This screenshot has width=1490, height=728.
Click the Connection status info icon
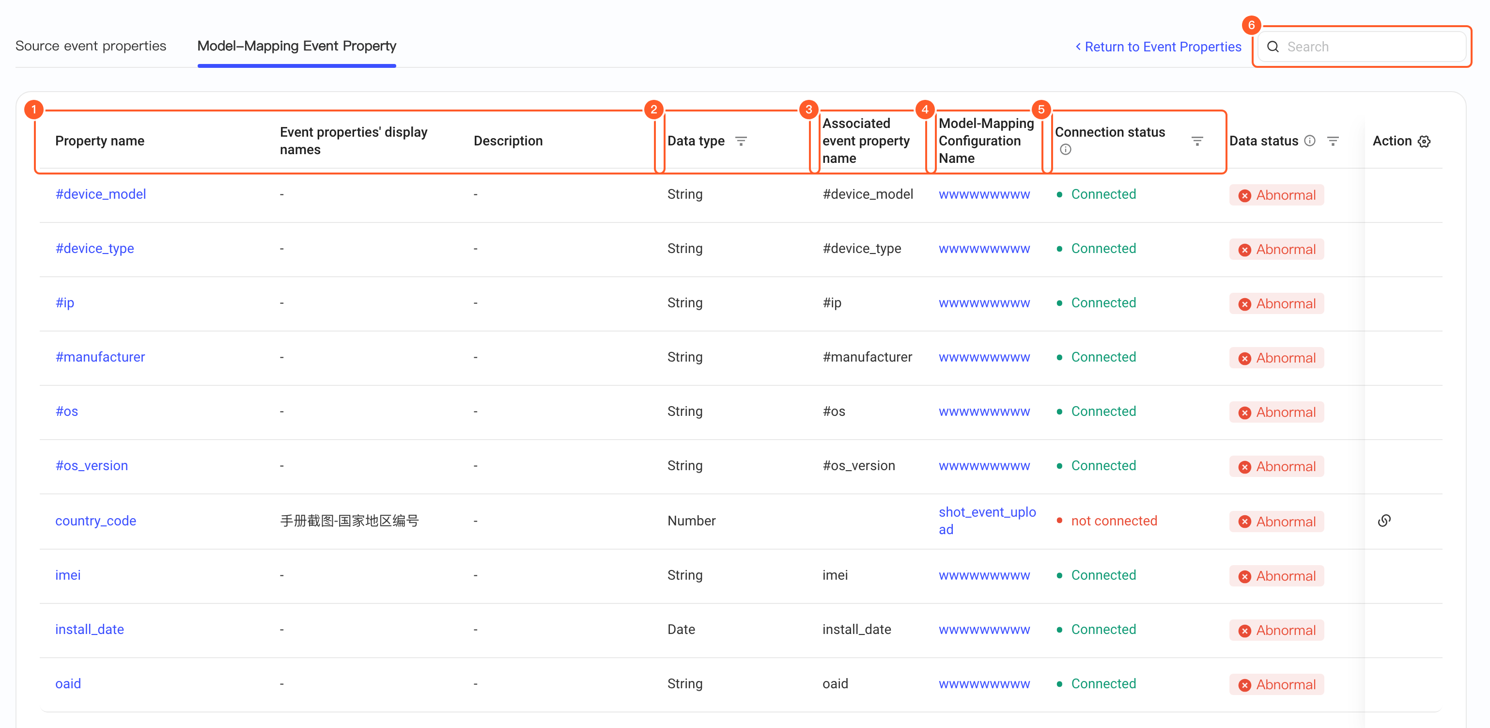pos(1066,150)
